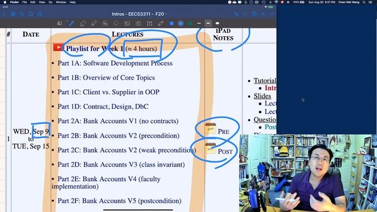Select the Camera tool
The height and width of the screenshot is (212, 377).
(138, 24)
